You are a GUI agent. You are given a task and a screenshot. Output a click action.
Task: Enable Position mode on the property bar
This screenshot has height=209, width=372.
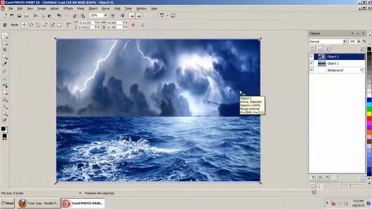(x=24, y=24)
